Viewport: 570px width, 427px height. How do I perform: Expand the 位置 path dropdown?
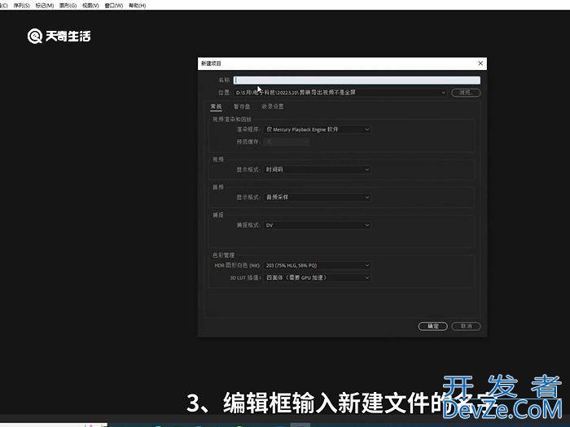click(443, 93)
